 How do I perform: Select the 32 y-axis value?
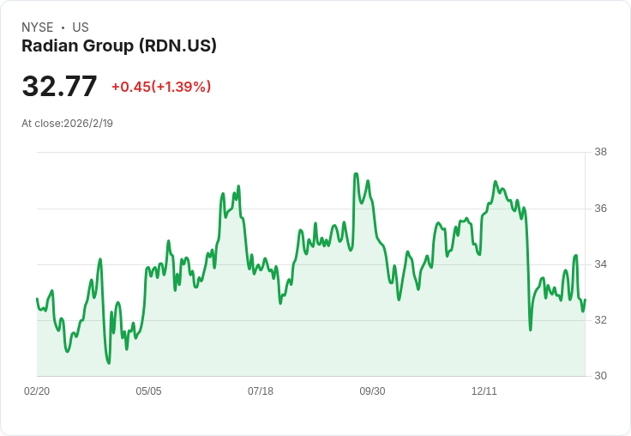click(x=600, y=320)
